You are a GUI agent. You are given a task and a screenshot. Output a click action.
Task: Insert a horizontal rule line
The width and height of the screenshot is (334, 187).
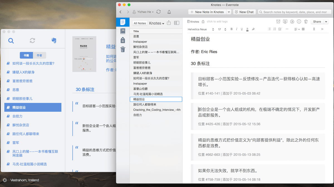click(x=287, y=29)
